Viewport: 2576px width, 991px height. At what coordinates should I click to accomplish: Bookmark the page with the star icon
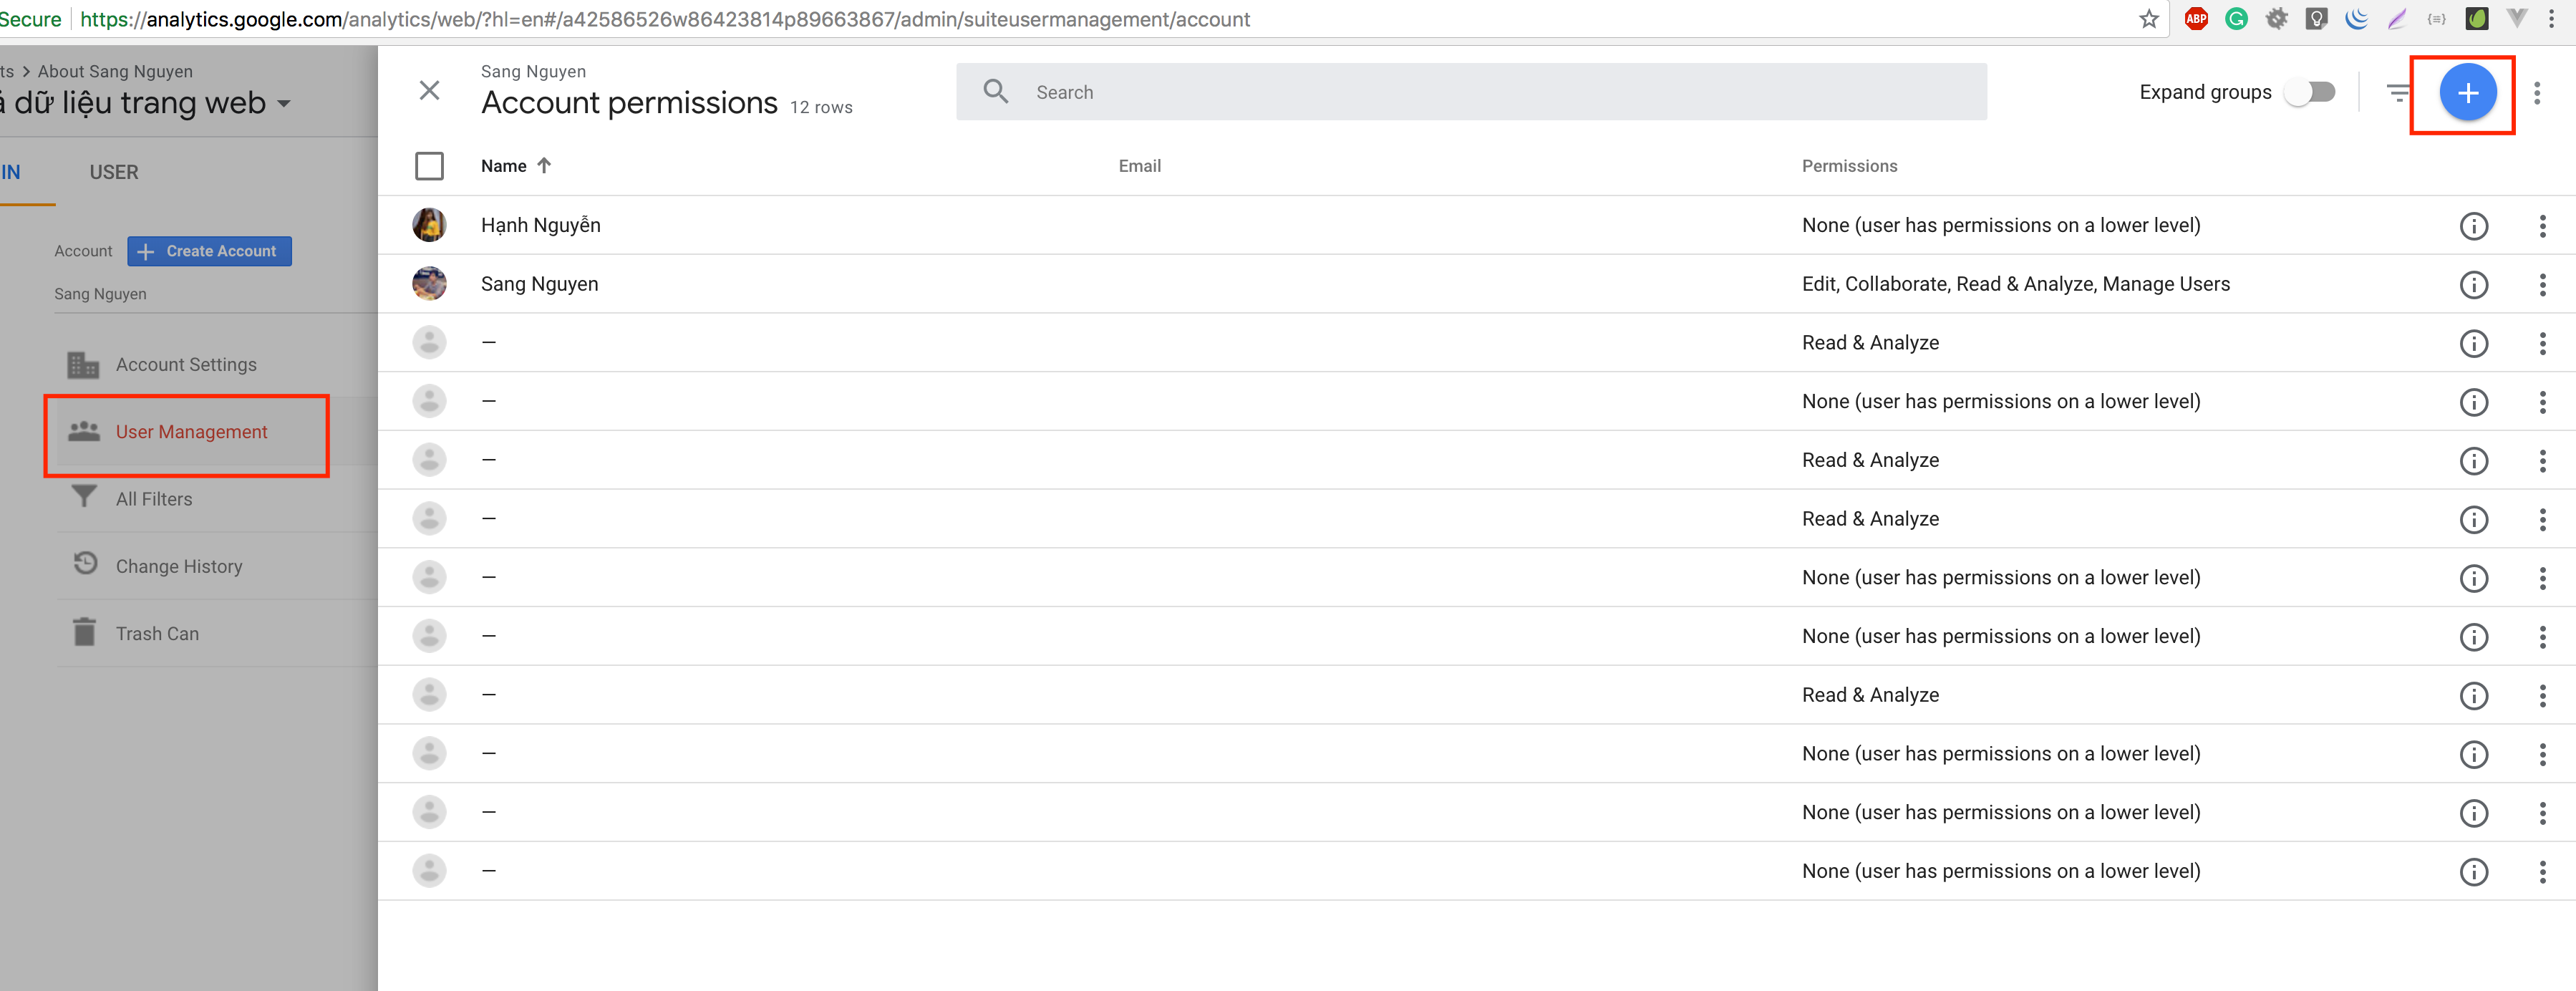(x=2149, y=19)
